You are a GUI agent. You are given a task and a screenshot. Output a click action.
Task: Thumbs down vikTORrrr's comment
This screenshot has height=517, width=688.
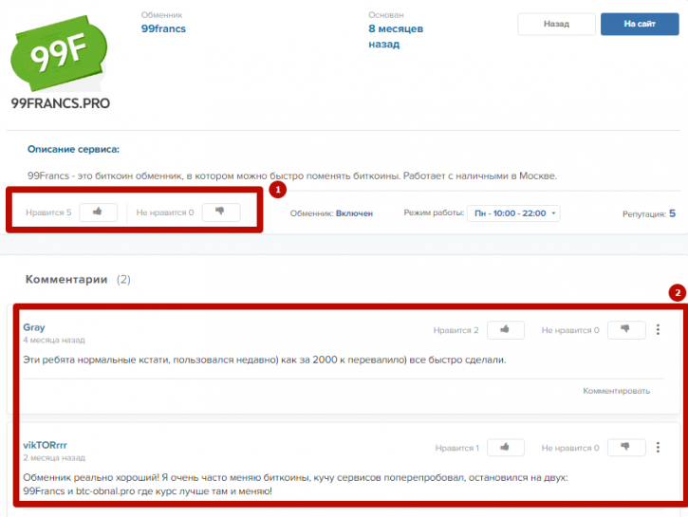pos(626,448)
